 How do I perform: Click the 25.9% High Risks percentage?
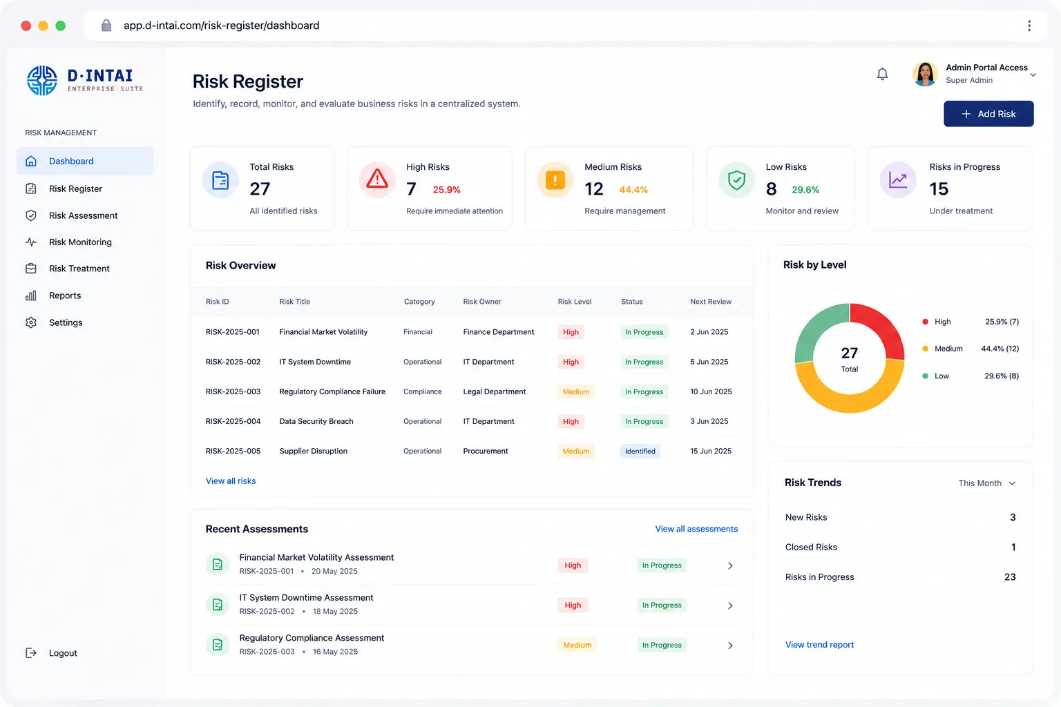coord(447,190)
